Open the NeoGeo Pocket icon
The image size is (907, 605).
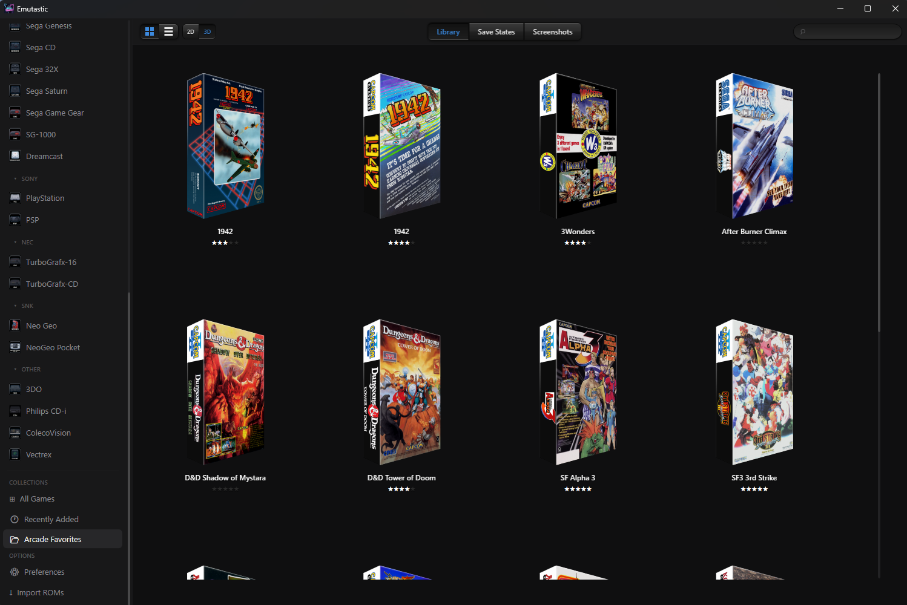15,347
